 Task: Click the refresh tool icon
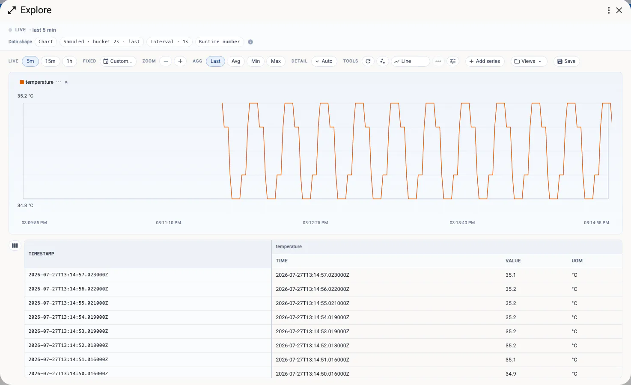(x=368, y=61)
